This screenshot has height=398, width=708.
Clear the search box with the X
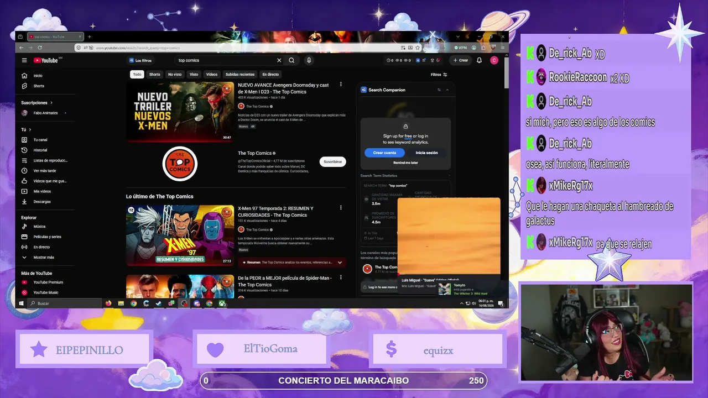click(x=279, y=60)
